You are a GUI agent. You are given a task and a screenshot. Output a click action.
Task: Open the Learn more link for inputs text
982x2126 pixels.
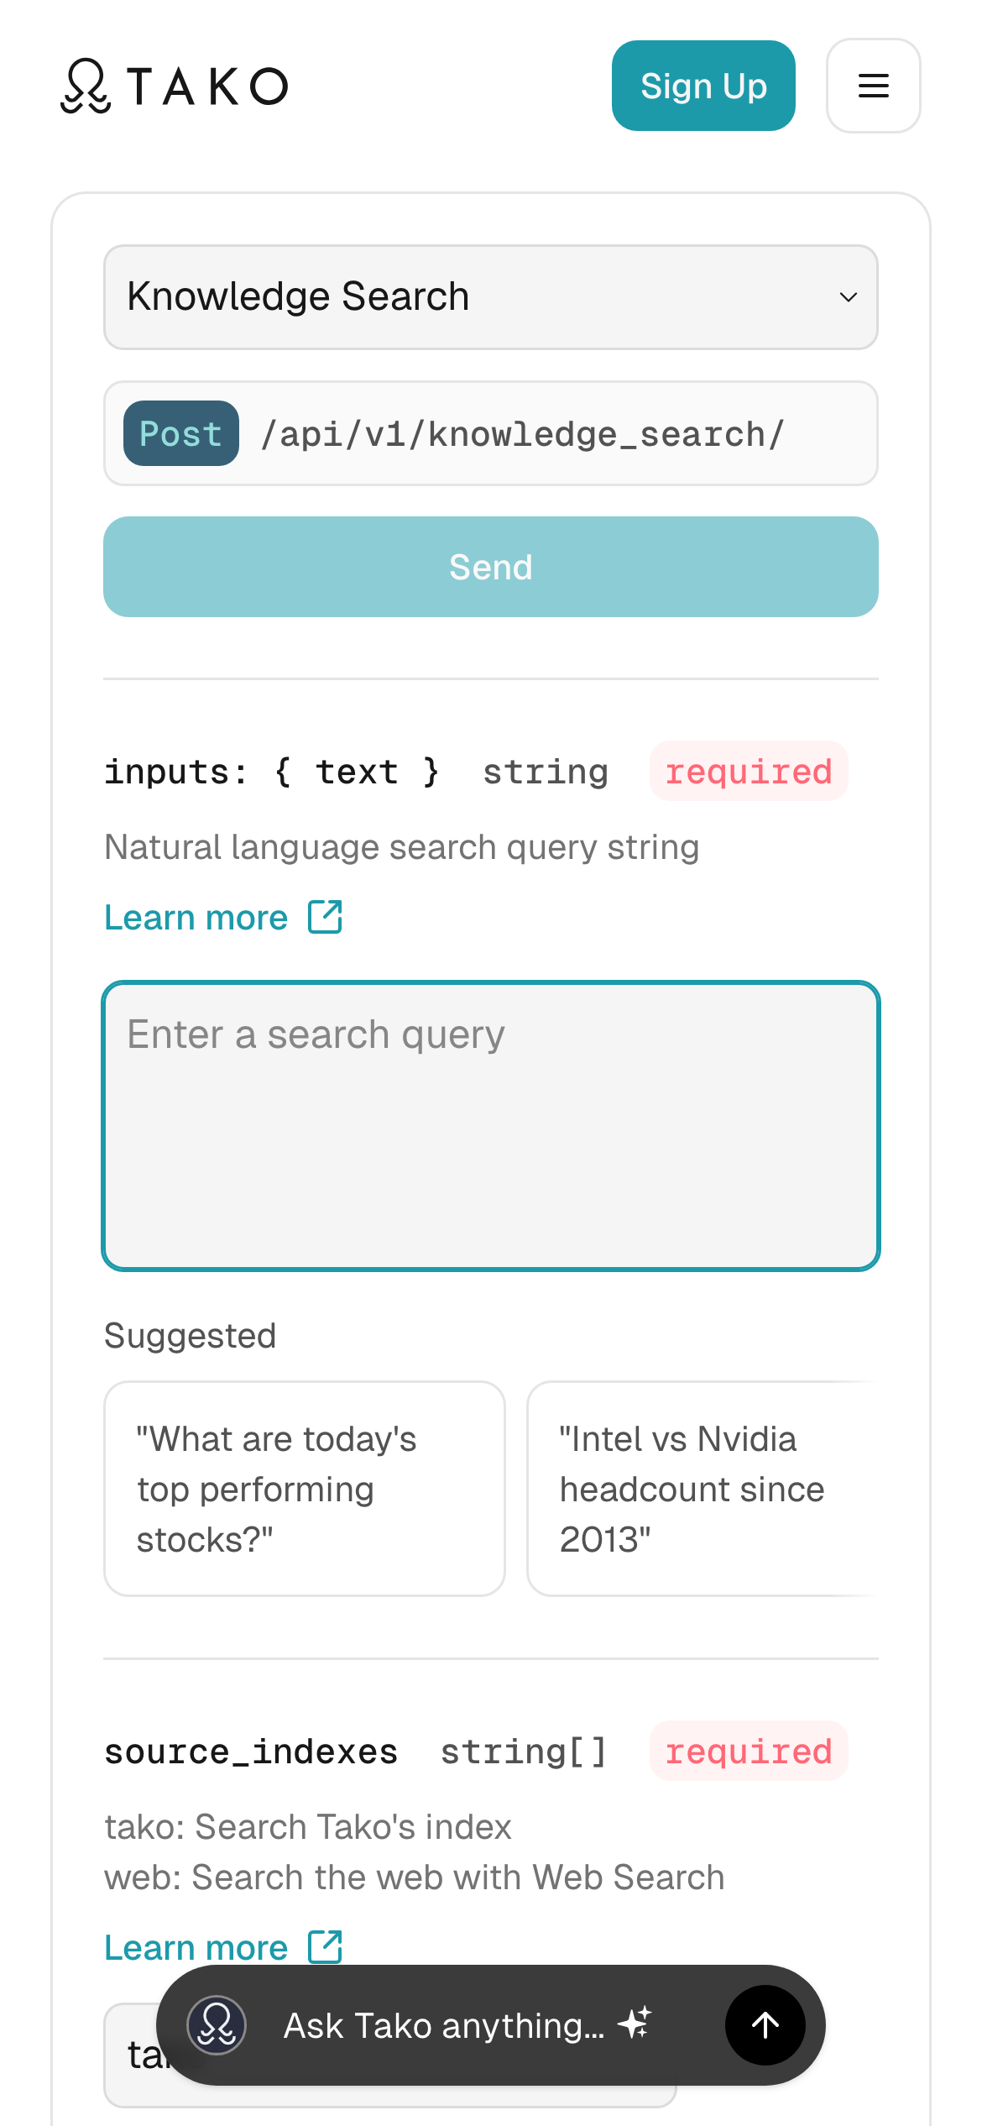(x=196, y=918)
